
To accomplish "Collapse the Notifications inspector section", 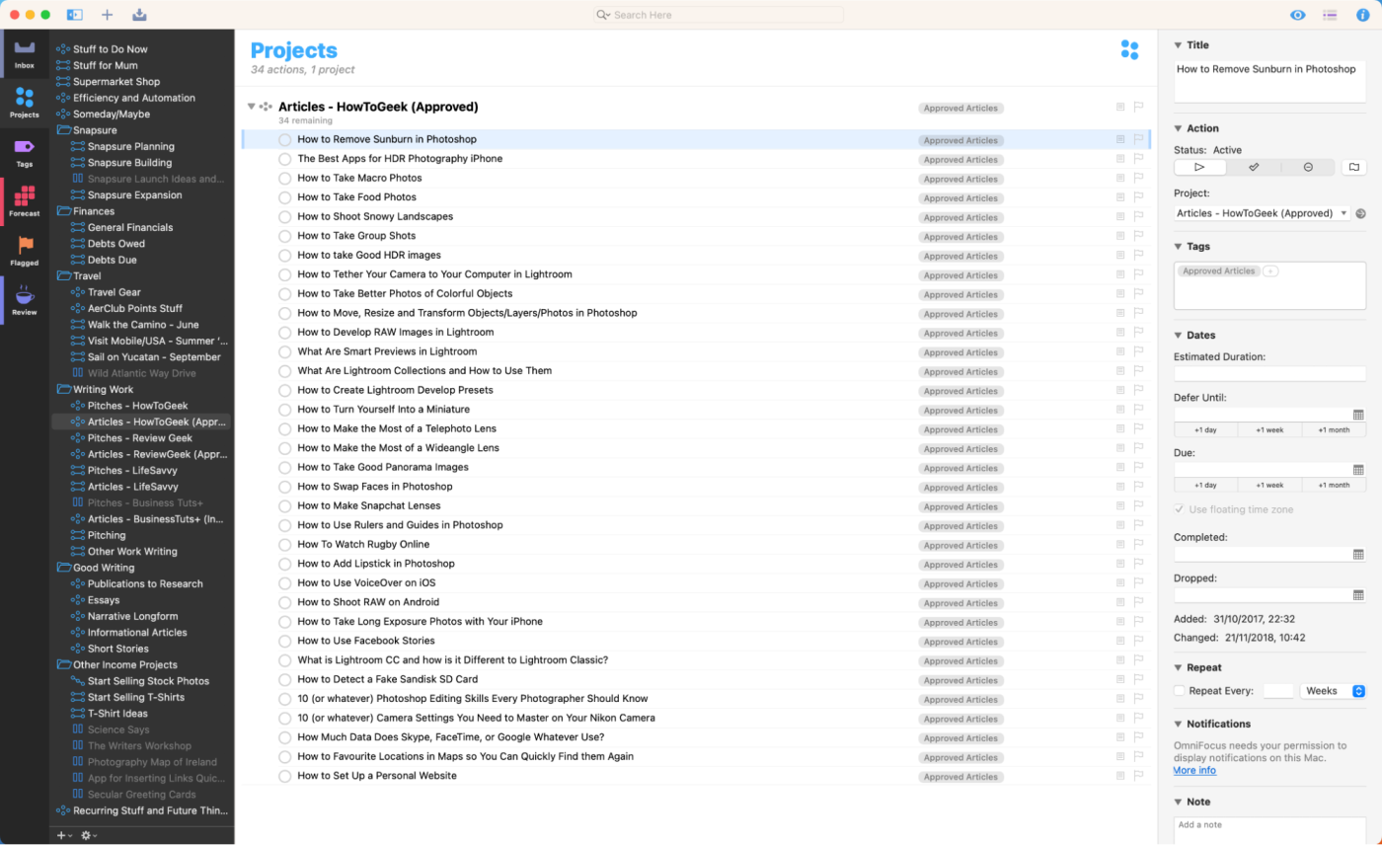I will click(x=1178, y=724).
